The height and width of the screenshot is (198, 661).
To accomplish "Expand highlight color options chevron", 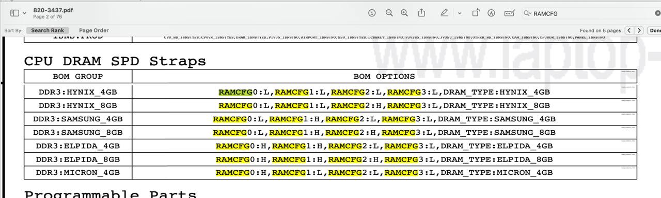I will [460, 13].
